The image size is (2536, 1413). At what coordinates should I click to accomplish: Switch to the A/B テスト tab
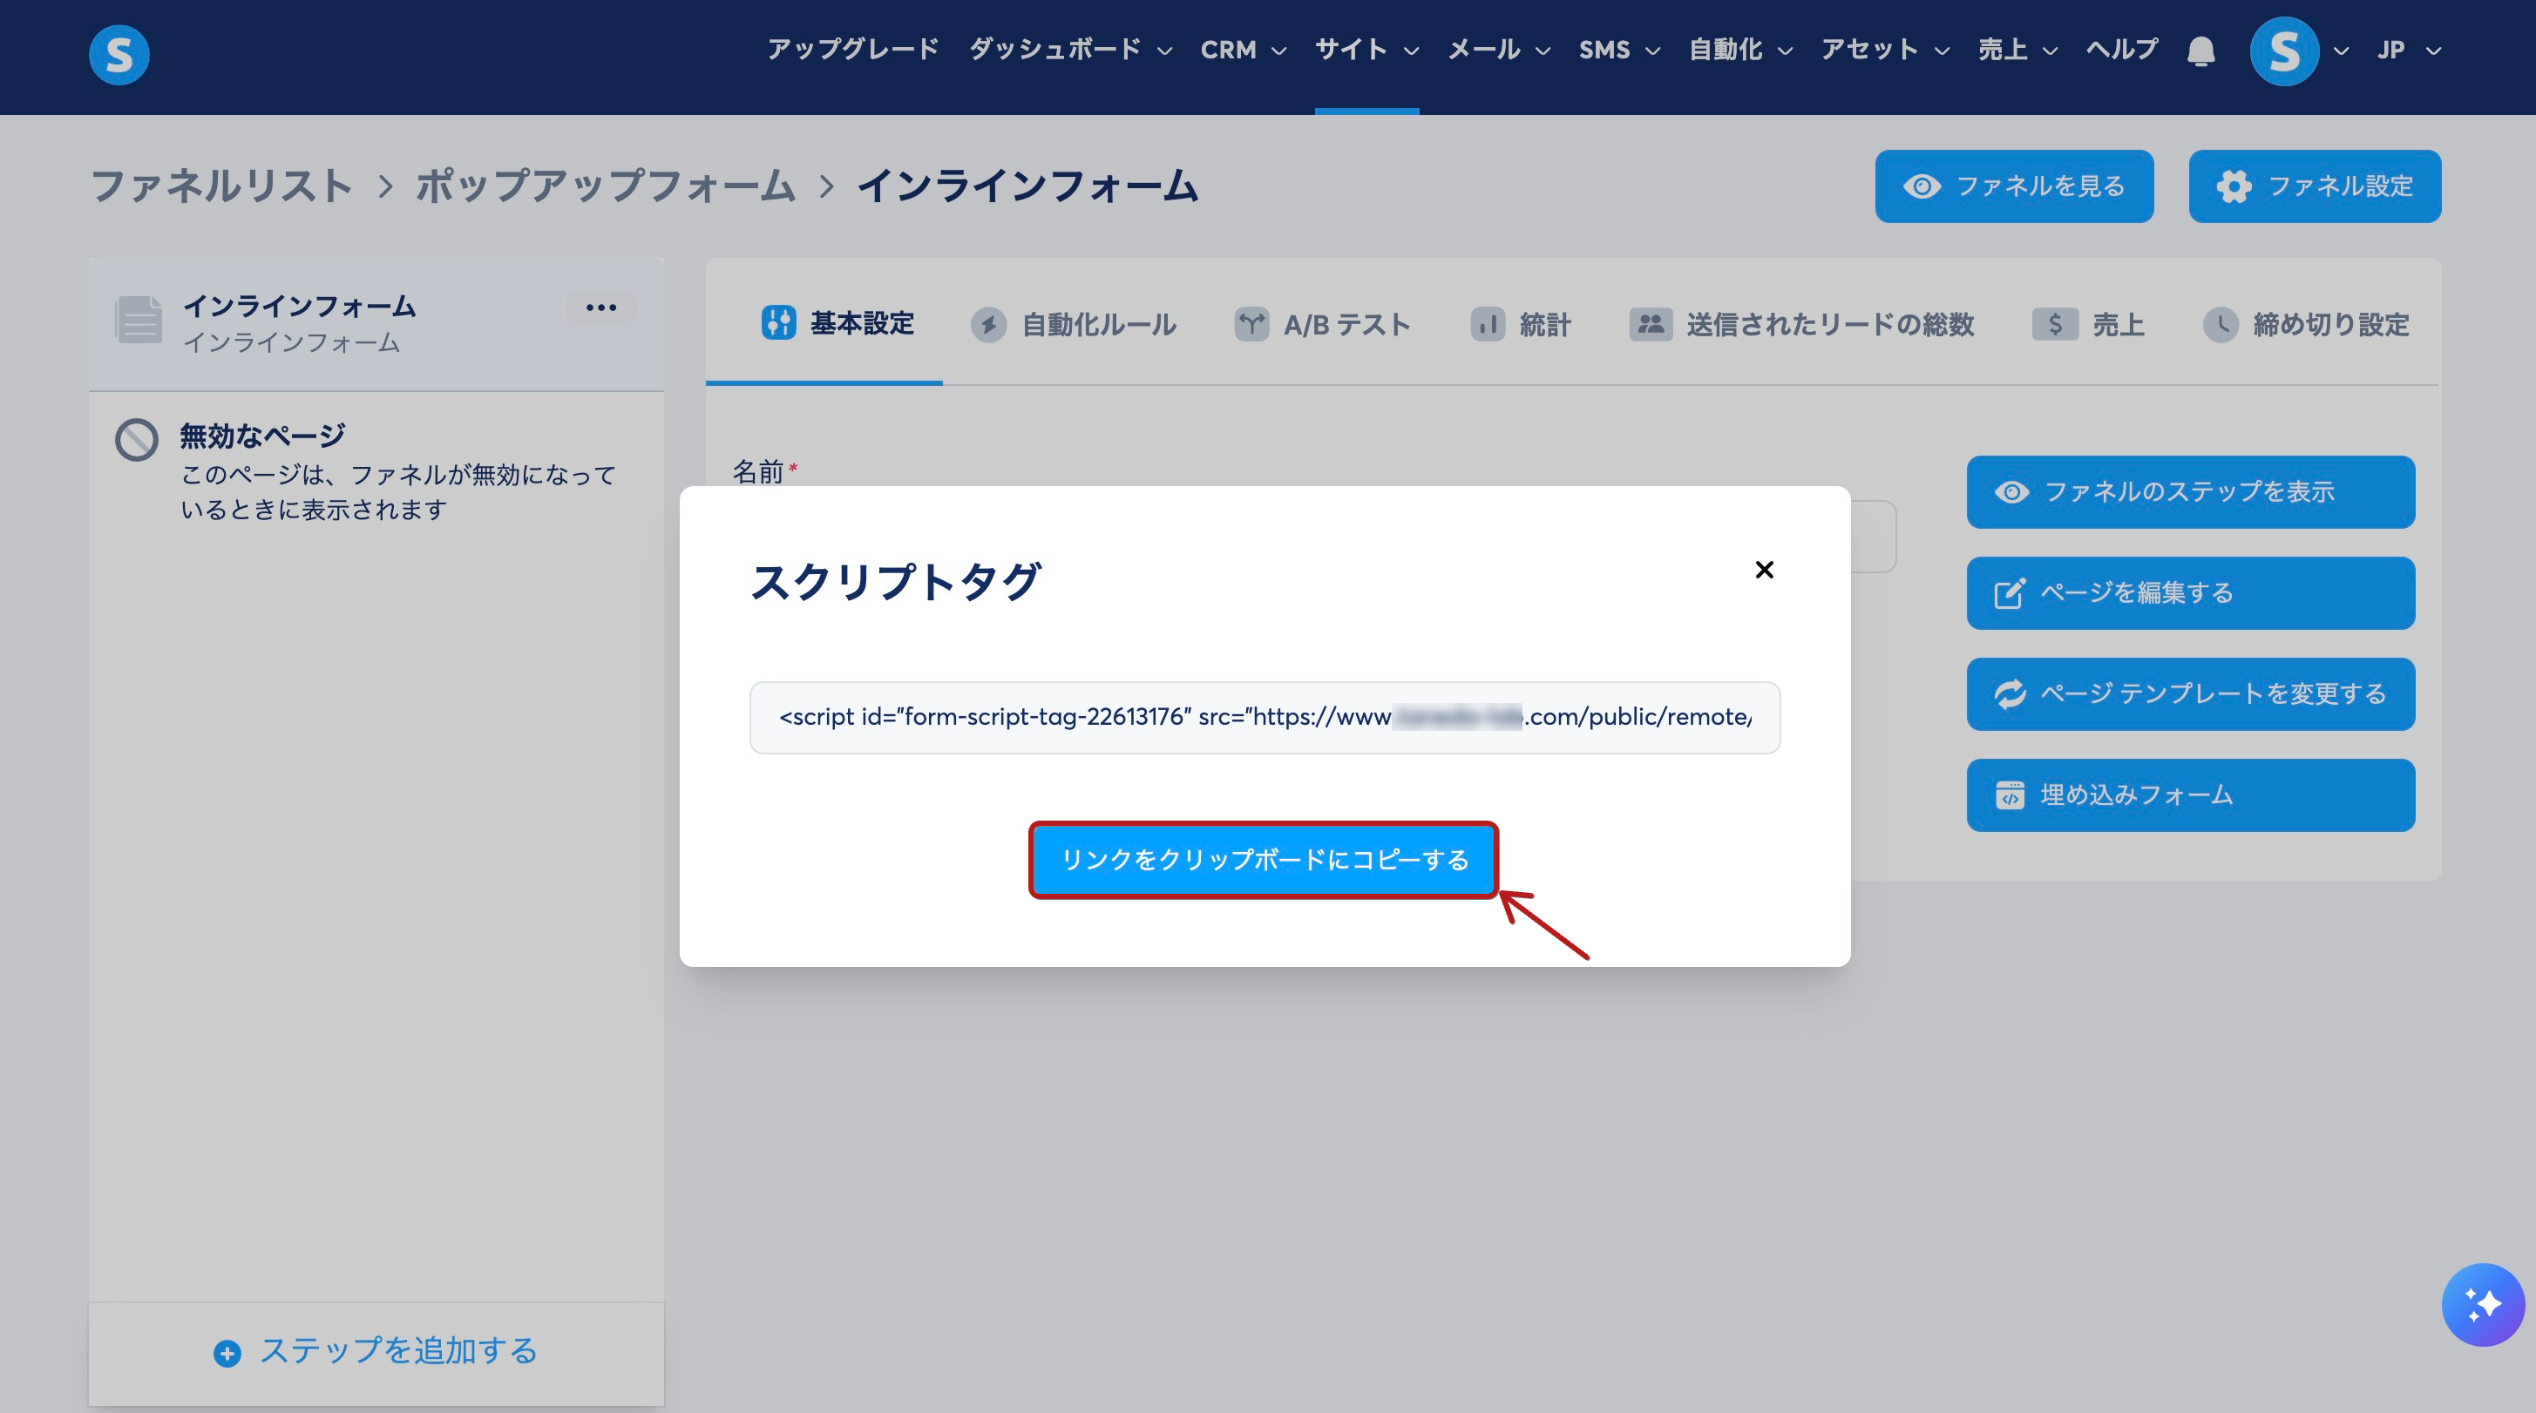coord(1322,324)
